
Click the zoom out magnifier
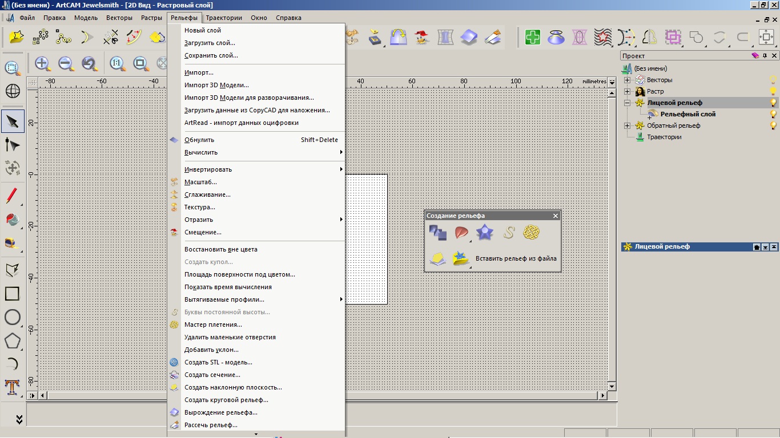pyautogui.click(x=66, y=63)
